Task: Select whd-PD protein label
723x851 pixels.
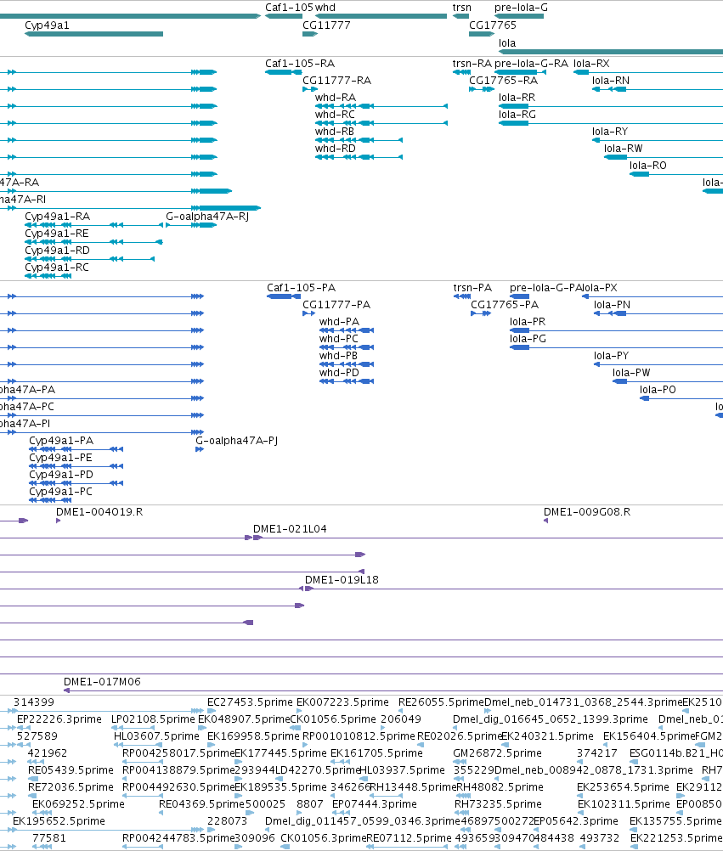Action: (339, 373)
